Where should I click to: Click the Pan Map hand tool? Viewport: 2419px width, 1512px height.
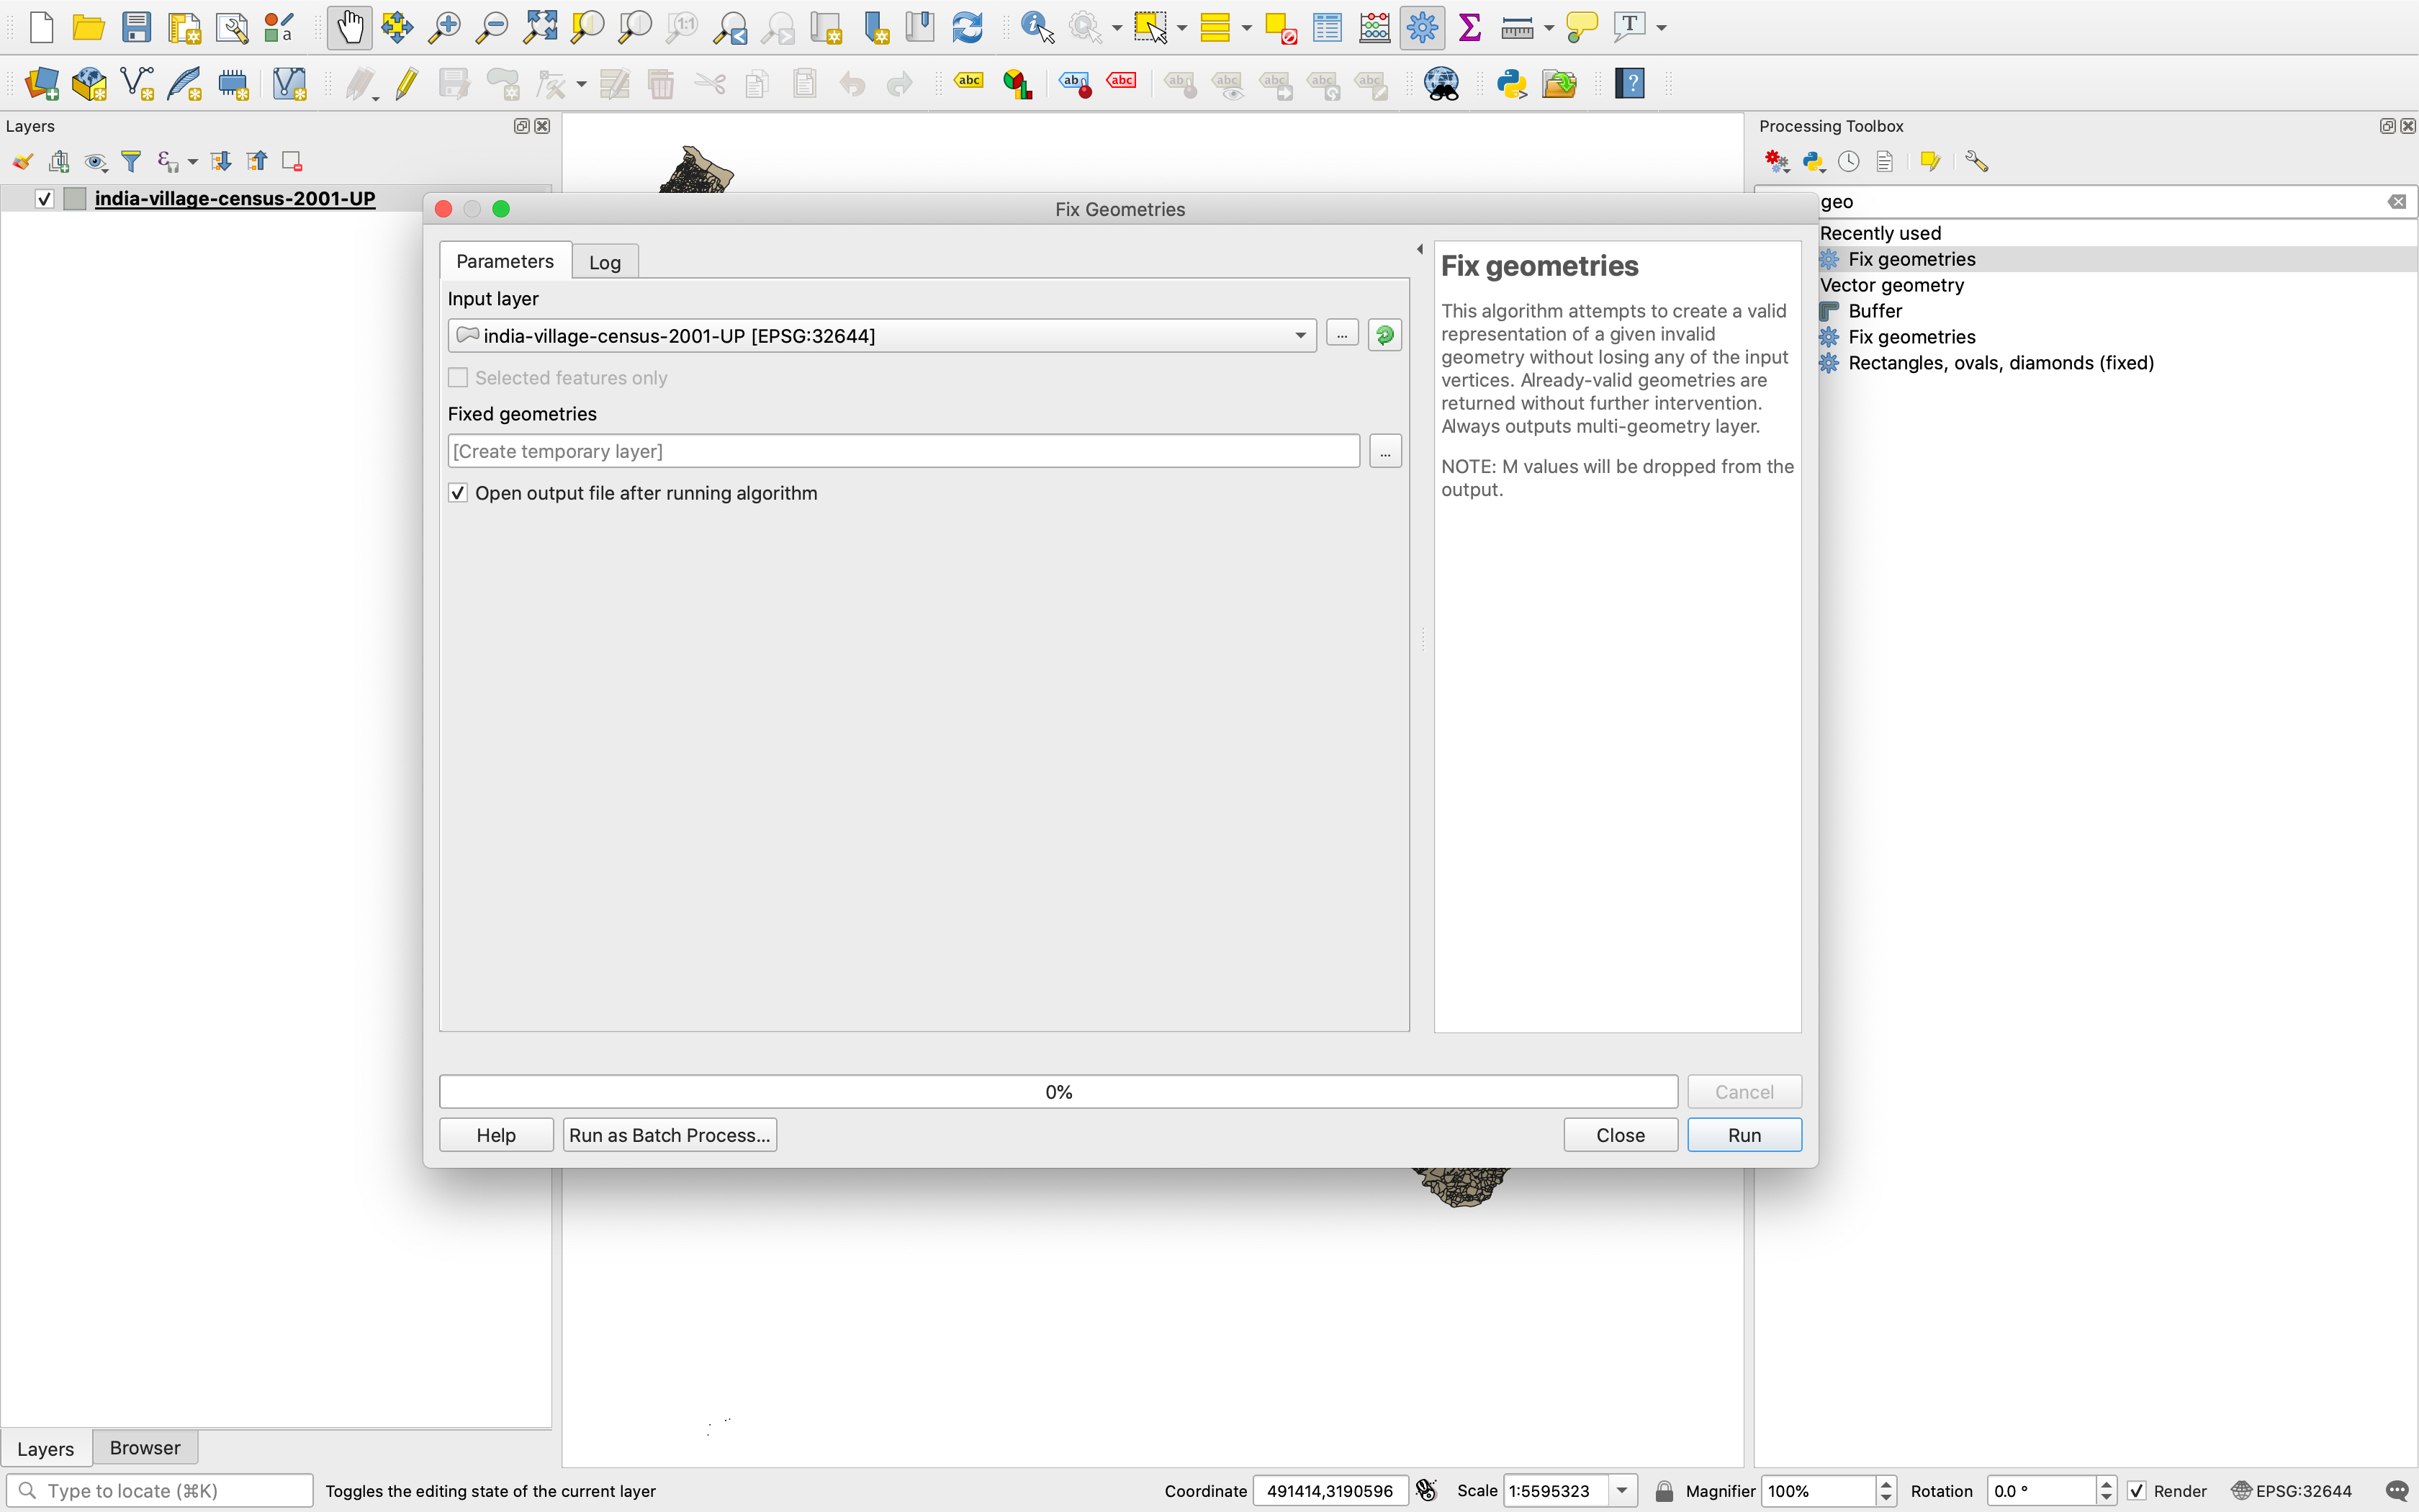349,27
